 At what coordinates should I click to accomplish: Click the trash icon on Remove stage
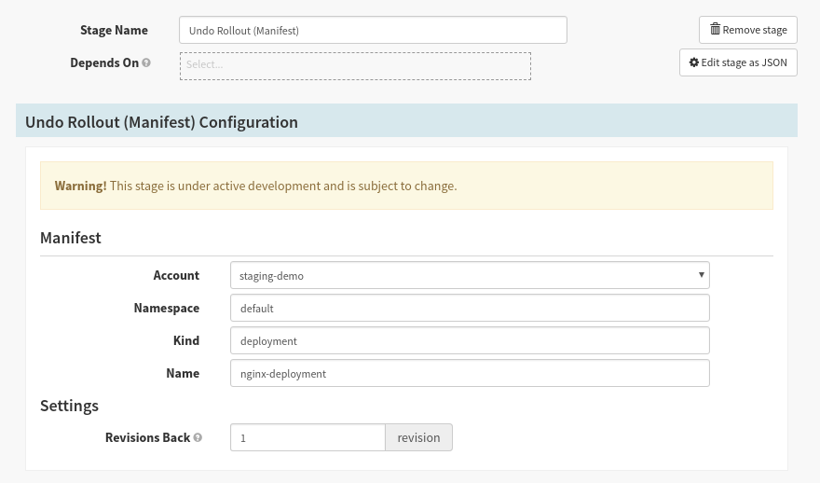point(715,30)
